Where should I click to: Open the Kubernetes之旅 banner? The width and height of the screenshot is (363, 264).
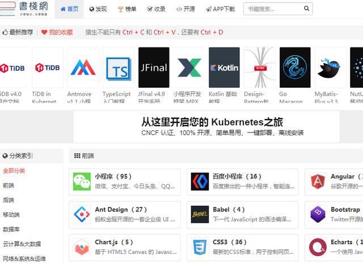(x=206, y=127)
